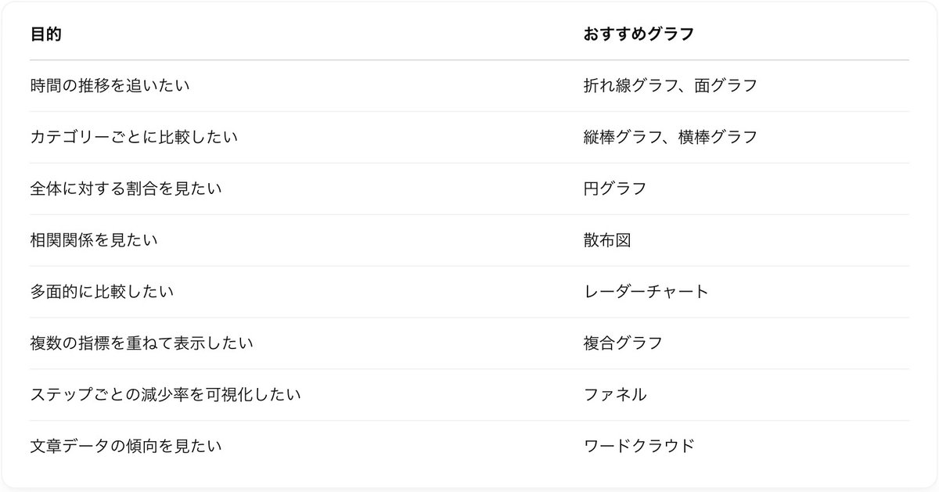Select the ステップごとの減少率を可視化したい cell

(165, 396)
